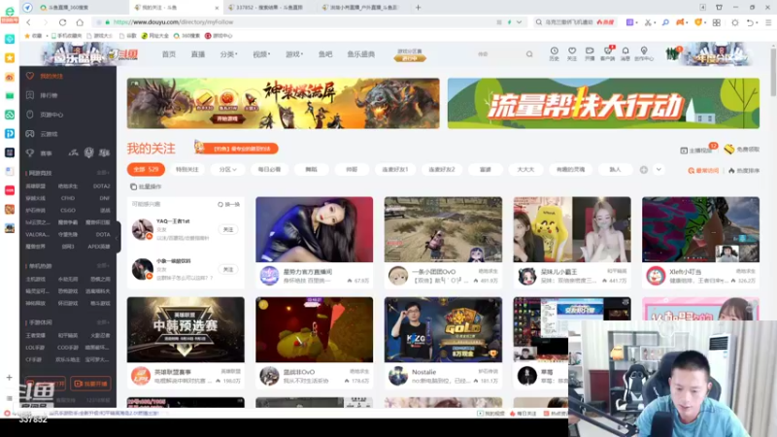This screenshot has width=777, height=437.
Task: Select 热度排序 sort option
Action: [744, 171]
